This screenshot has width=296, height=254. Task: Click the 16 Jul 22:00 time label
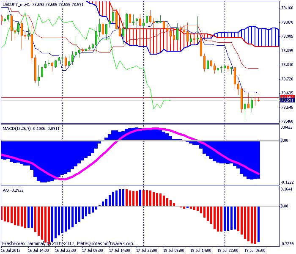pos(66,251)
